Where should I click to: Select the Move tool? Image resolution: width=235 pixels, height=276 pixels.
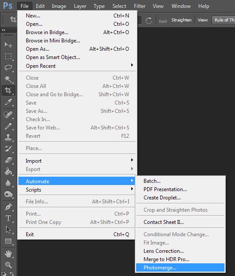8,45
